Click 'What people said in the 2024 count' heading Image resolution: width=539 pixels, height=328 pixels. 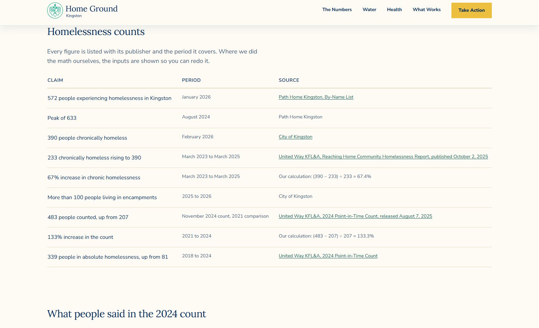point(127,314)
